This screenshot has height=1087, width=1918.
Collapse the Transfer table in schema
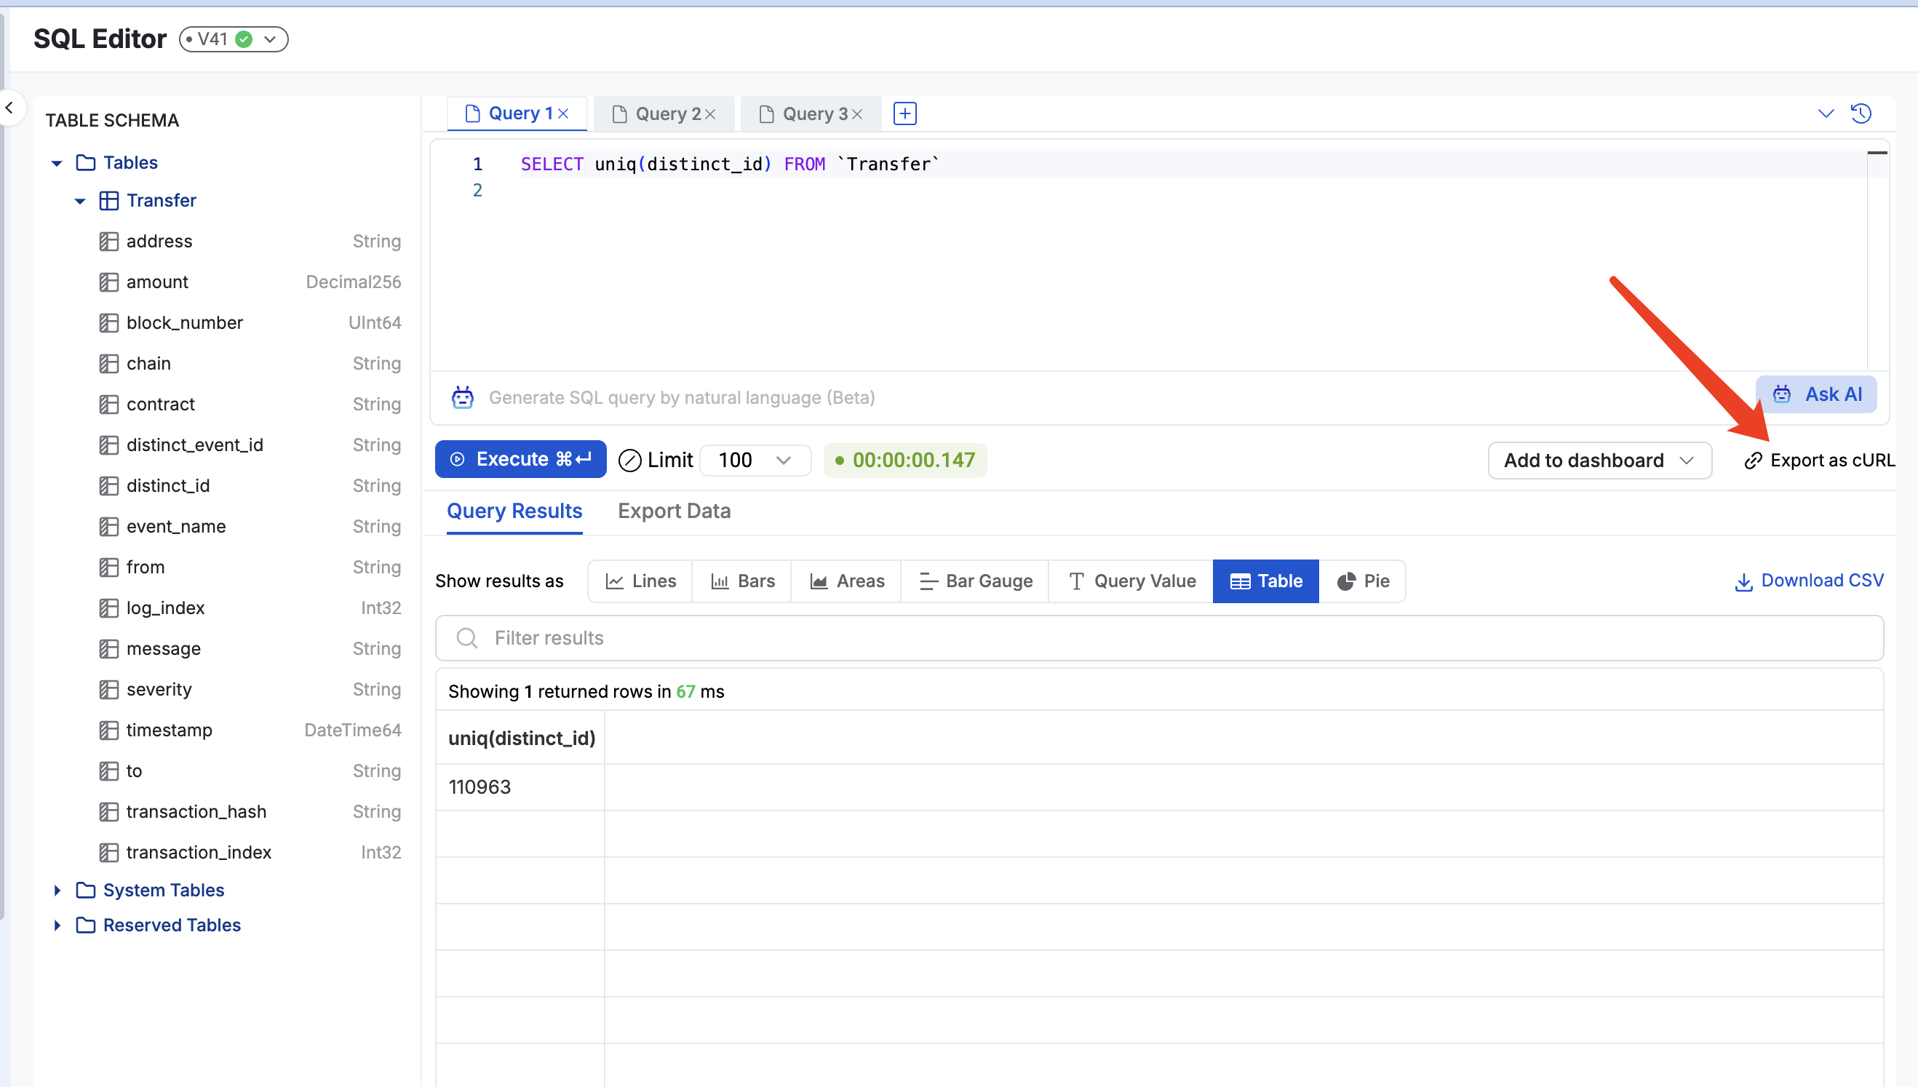(x=80, y=200)
